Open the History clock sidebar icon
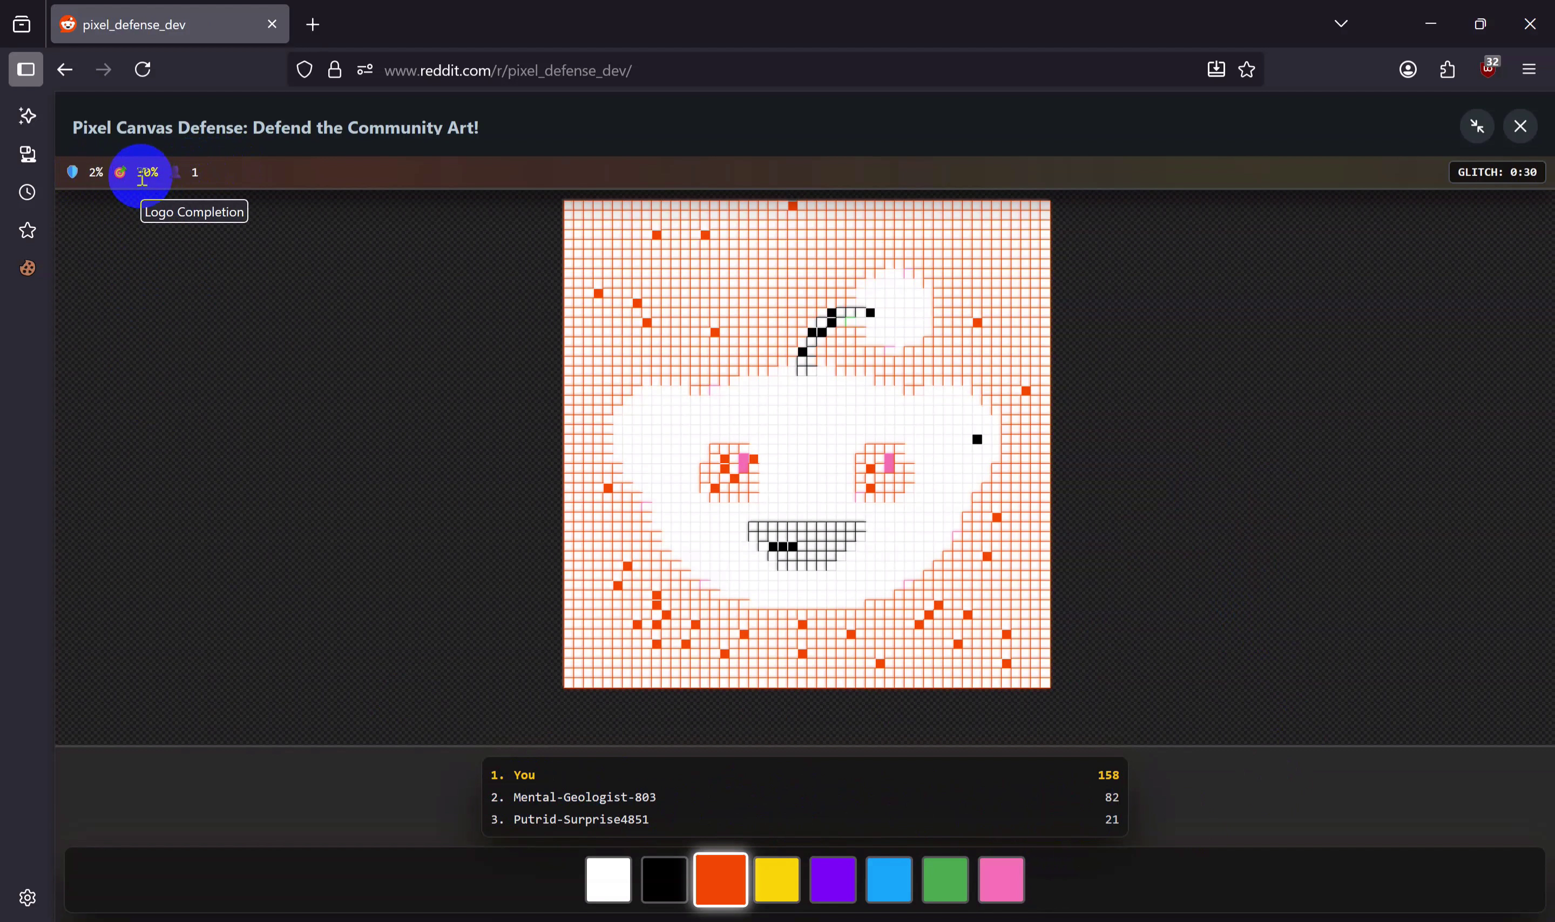 tap(28, 192)
